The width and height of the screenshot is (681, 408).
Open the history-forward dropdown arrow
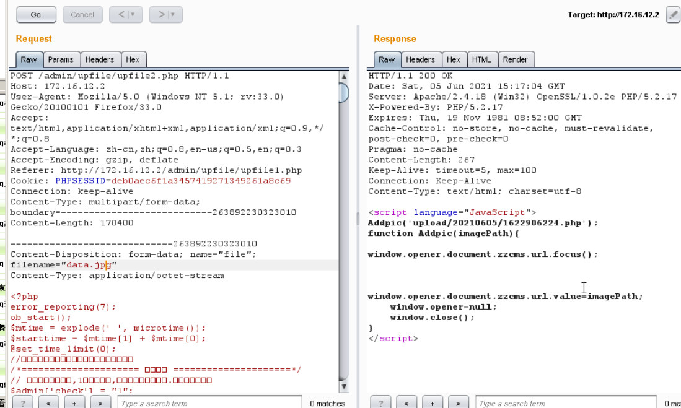point(174,15)
